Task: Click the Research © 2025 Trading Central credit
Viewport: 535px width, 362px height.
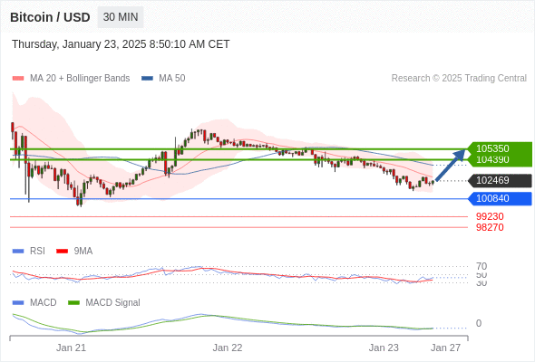Action: (x=459, y=79)
